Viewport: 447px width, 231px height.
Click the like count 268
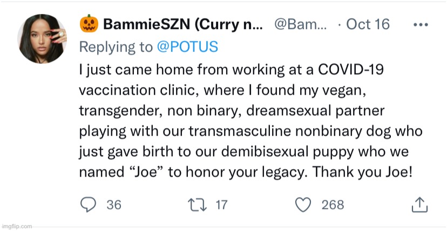[333, 205]
